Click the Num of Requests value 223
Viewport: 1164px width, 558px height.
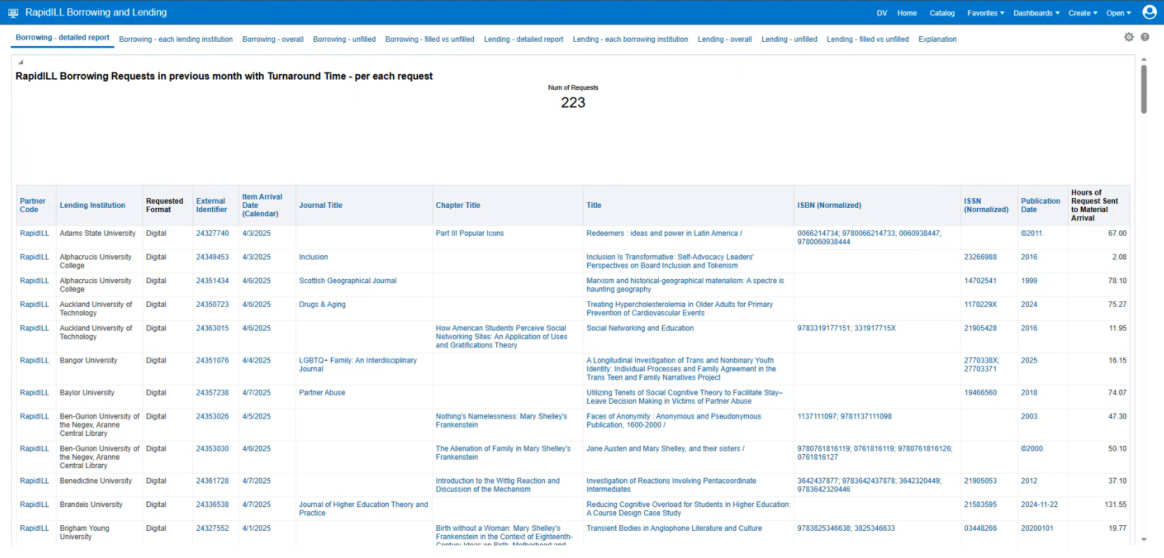click(573, 103)
